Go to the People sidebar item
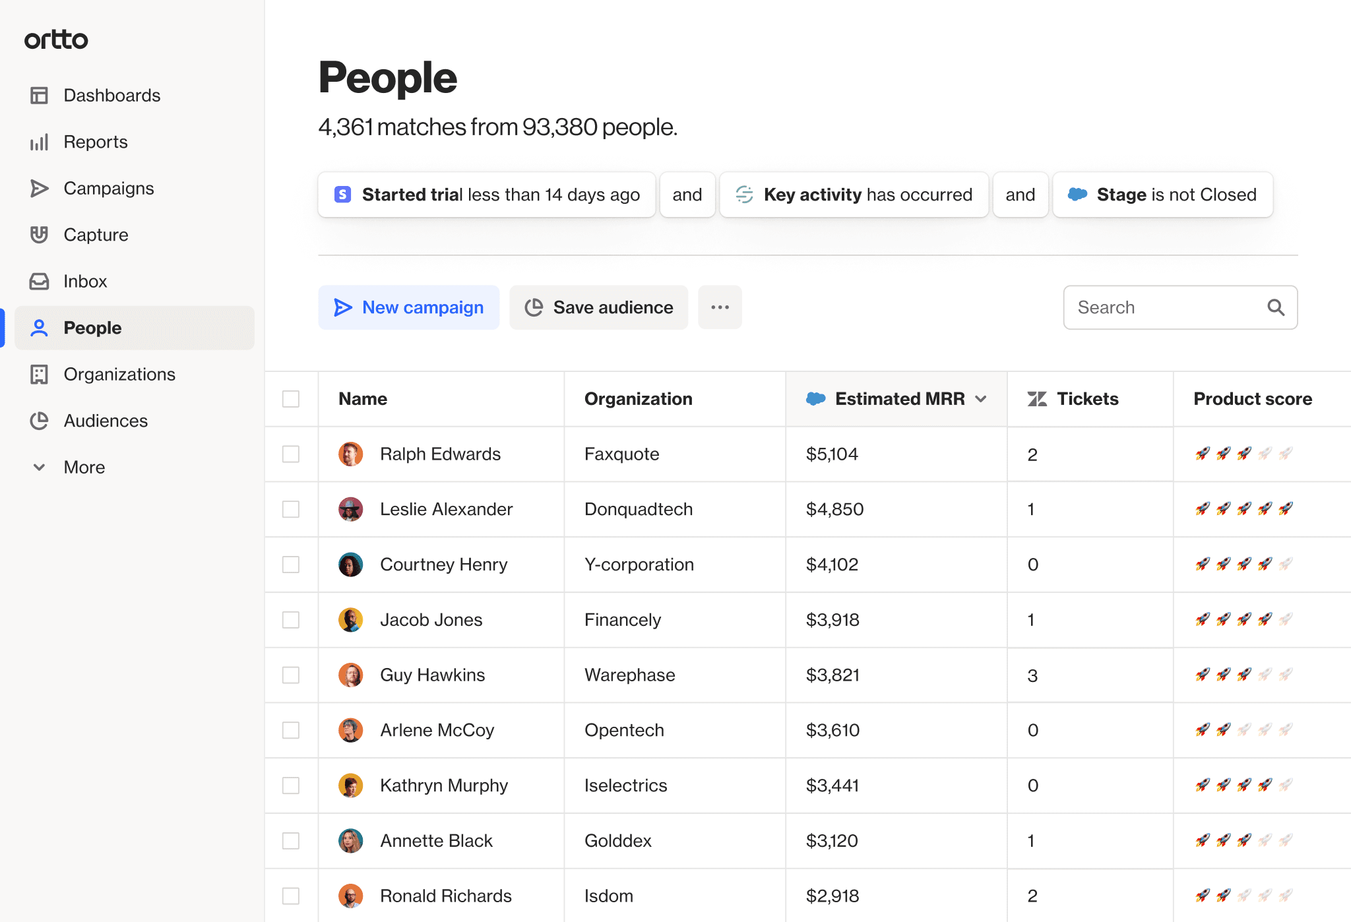Image resolution: width=1351 pixels, height=922 pixels. 92,328
